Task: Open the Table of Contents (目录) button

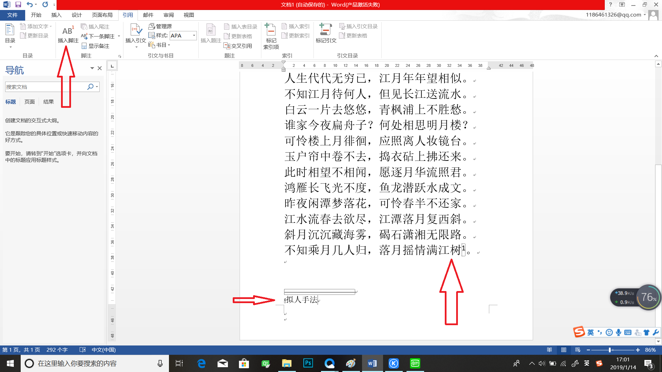Action: click(10, 36)
